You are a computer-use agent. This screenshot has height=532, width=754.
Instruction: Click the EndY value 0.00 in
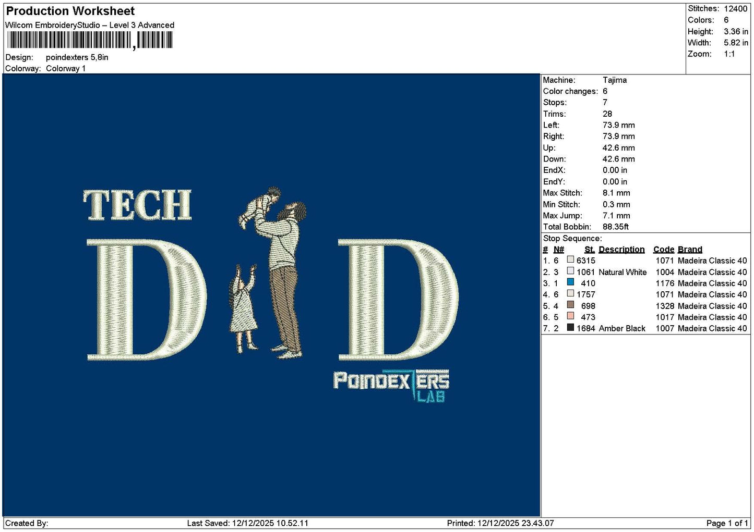click(615, 181)
